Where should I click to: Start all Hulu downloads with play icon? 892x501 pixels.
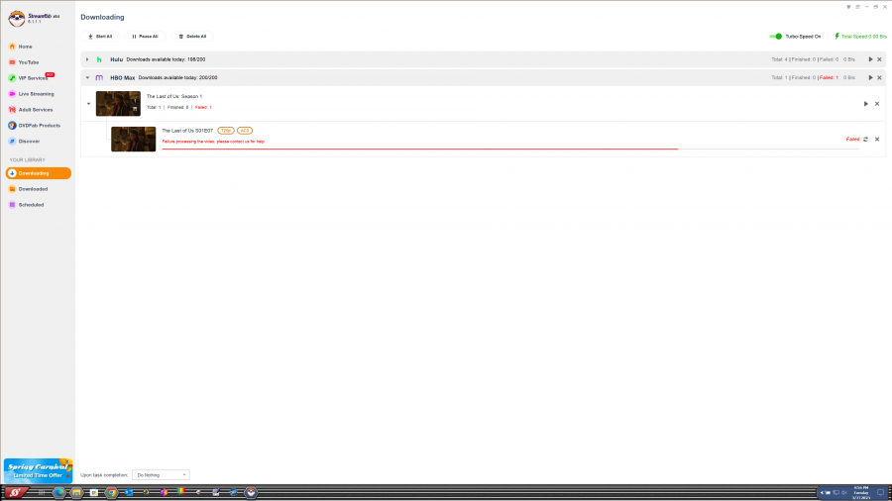tap(870, 59)
